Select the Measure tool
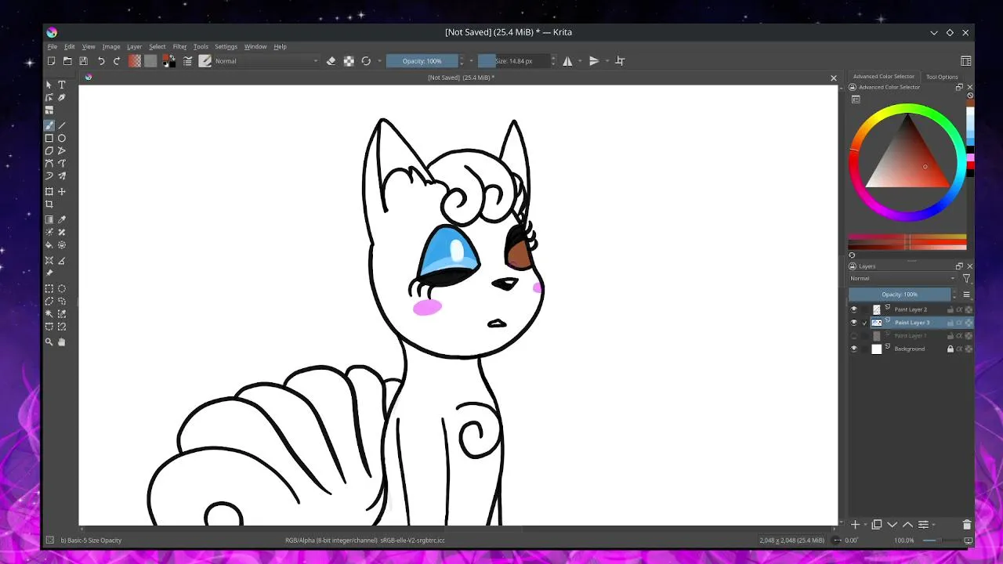 [x=62, y=260]
